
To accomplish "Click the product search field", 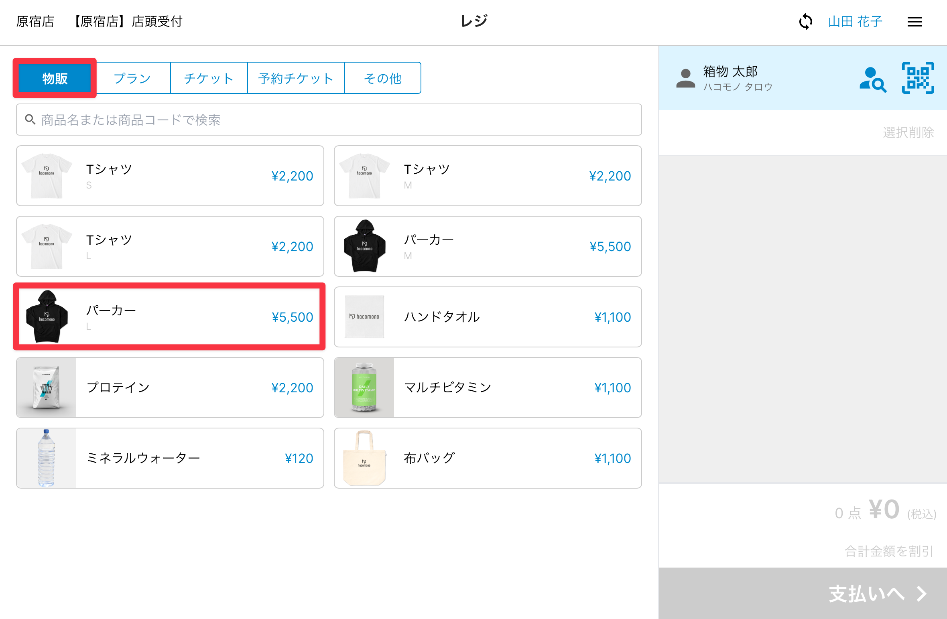I will coord(329,120).
